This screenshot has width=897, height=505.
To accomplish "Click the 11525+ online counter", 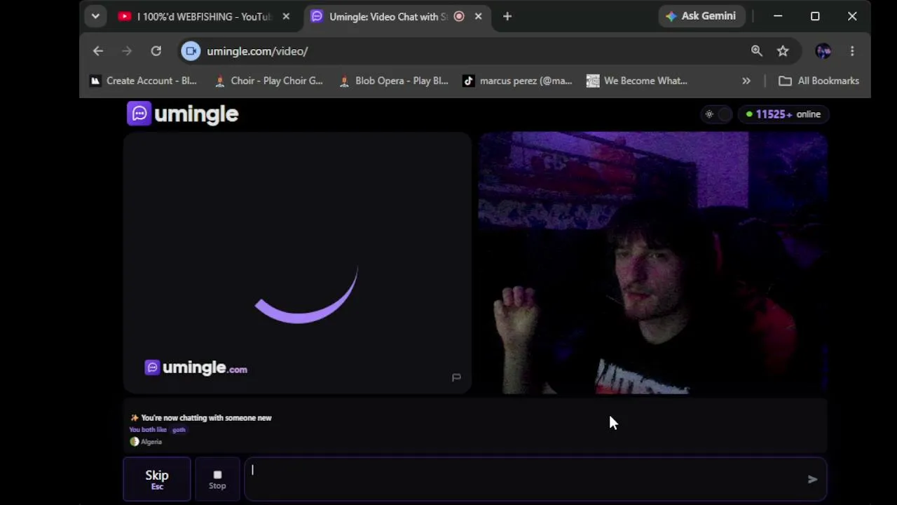I will click(783, 114).
